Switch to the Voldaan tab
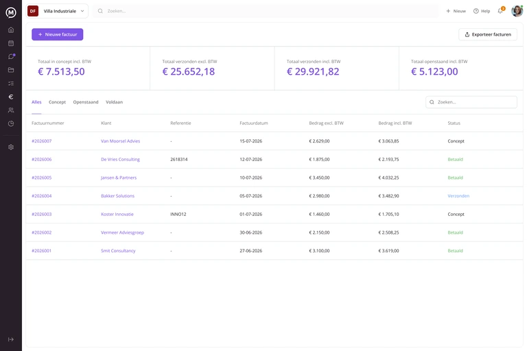This screenshot has height=351, width=527. tap(115, 102)
